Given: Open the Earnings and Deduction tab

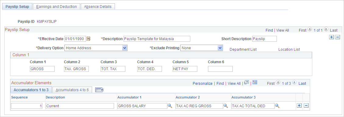Looking at the screenshot, I should [x=56, y=7].
